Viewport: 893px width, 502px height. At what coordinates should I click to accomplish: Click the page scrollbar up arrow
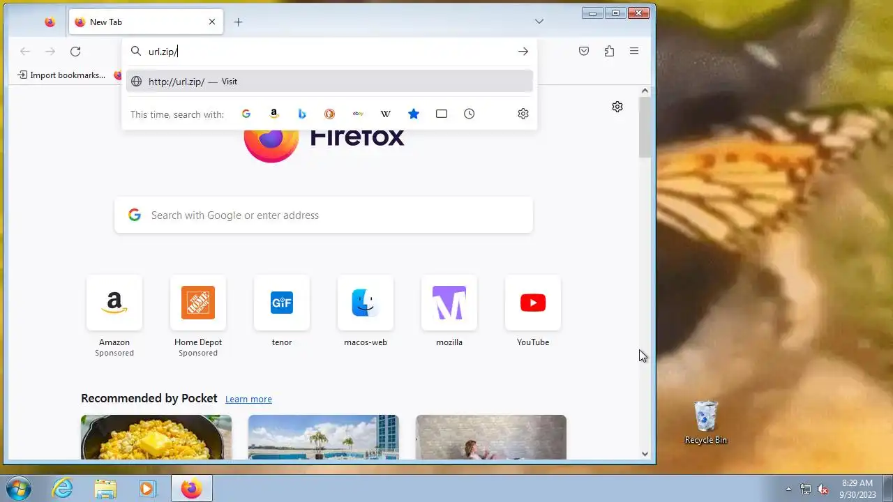coord(645,91)
